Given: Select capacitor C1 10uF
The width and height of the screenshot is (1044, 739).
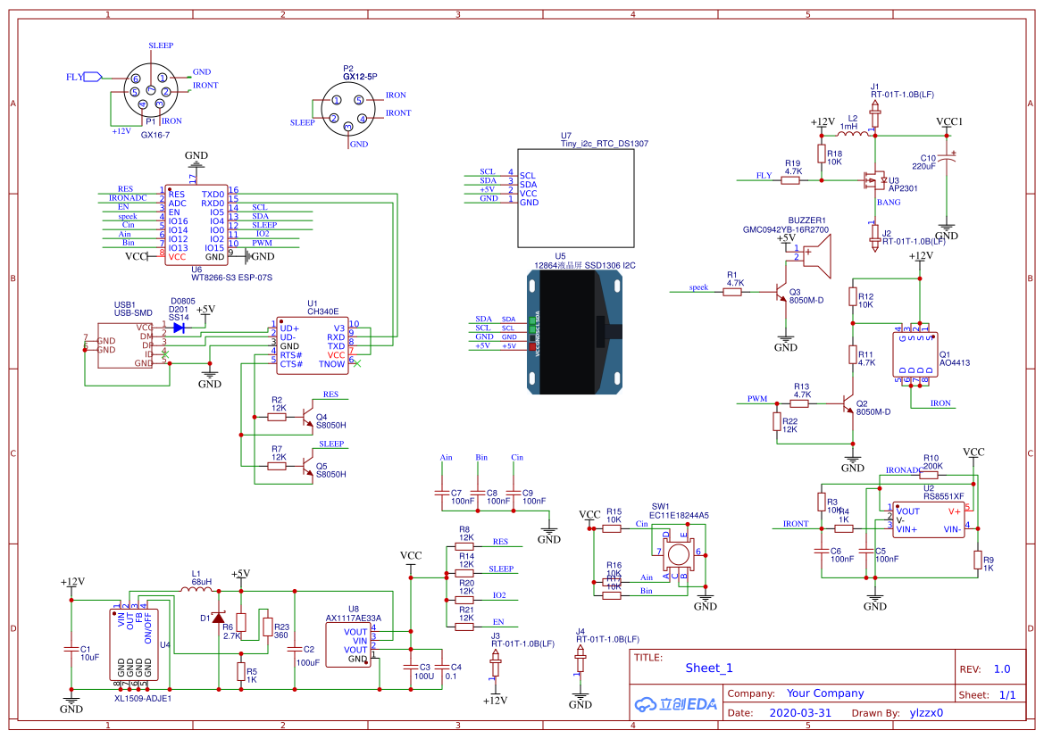Looking at the screenshot, I should click(71, 649).
